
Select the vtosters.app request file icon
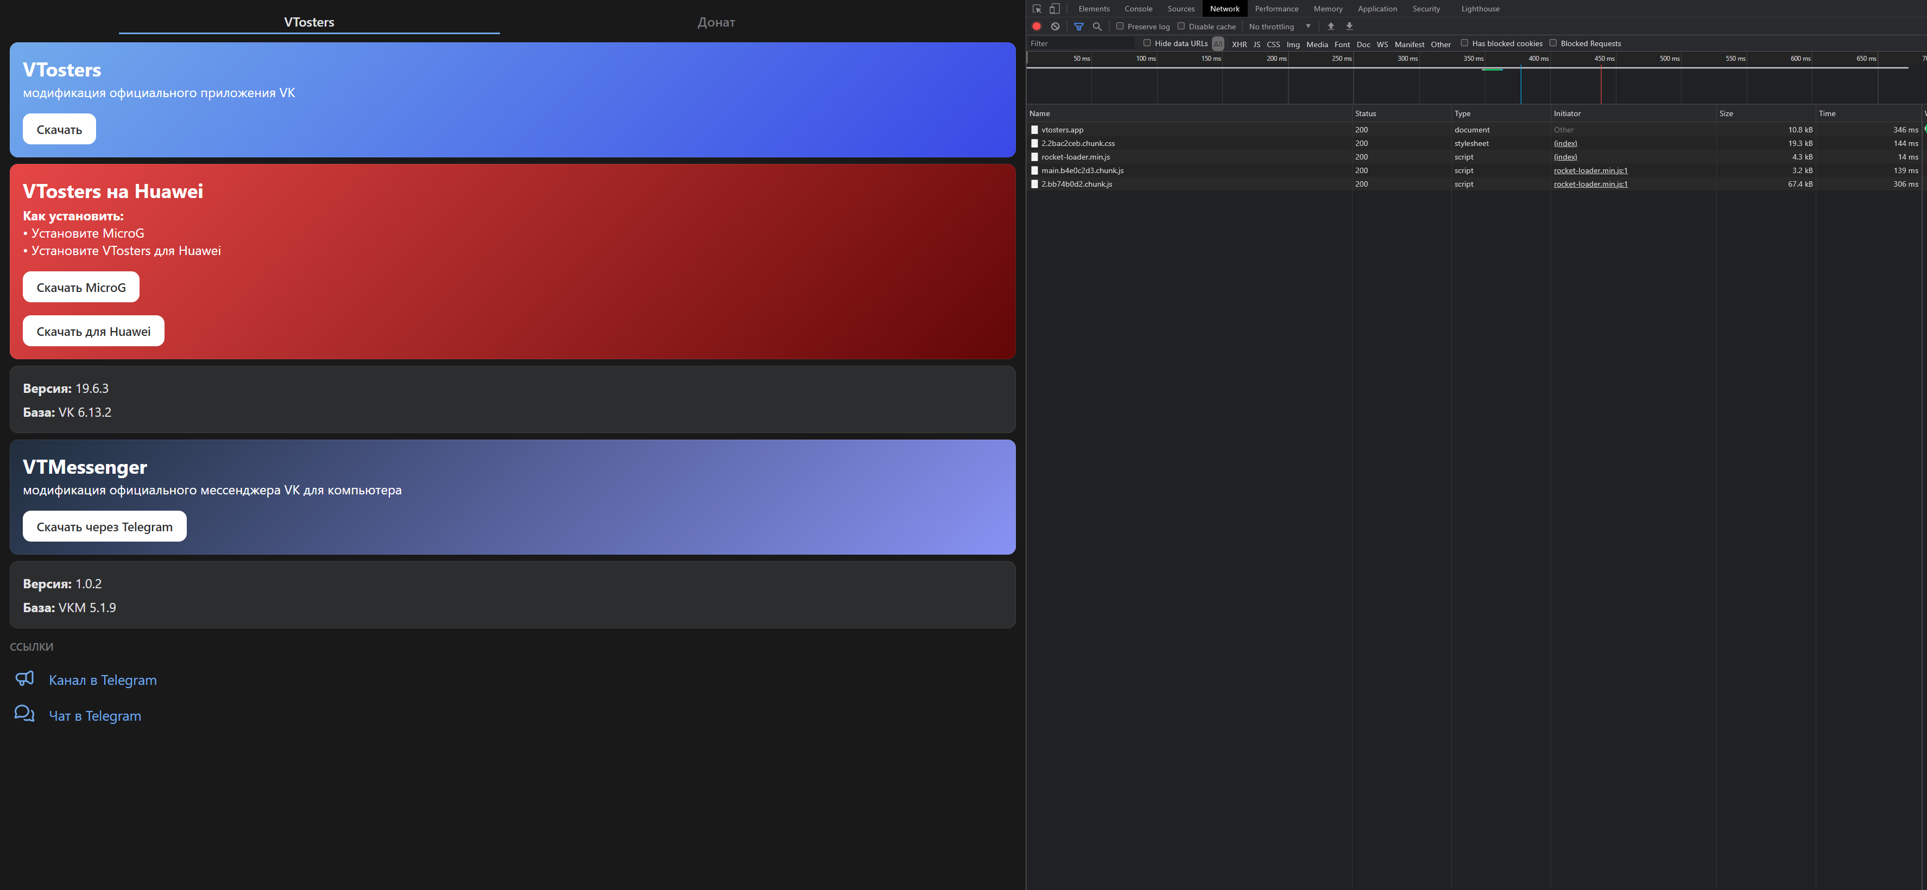(x=1034, y=130)
